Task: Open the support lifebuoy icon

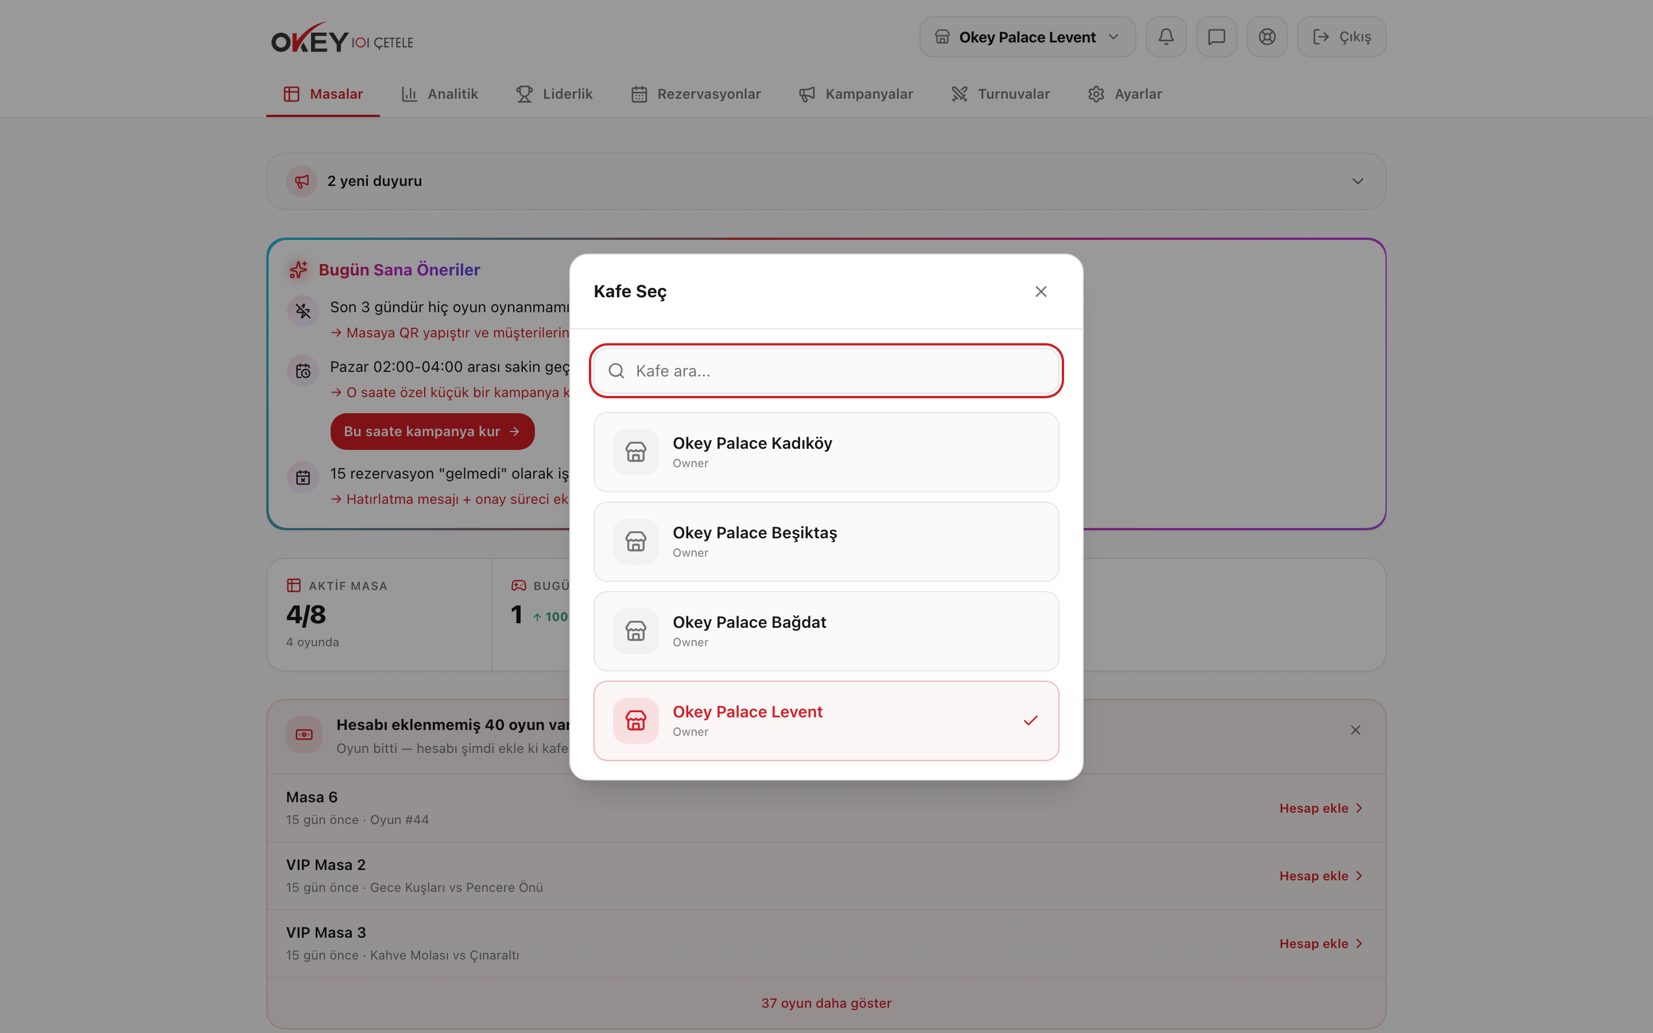Action: tap(1267, 37)
